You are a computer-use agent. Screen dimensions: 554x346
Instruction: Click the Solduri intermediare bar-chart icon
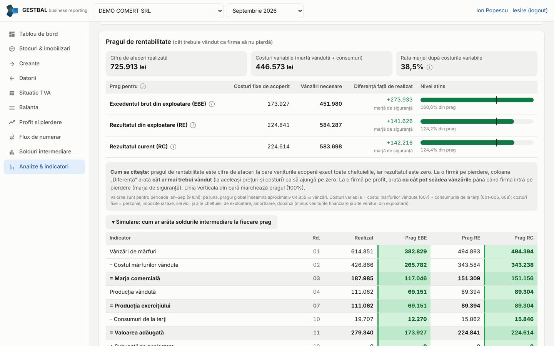point(12,152)
